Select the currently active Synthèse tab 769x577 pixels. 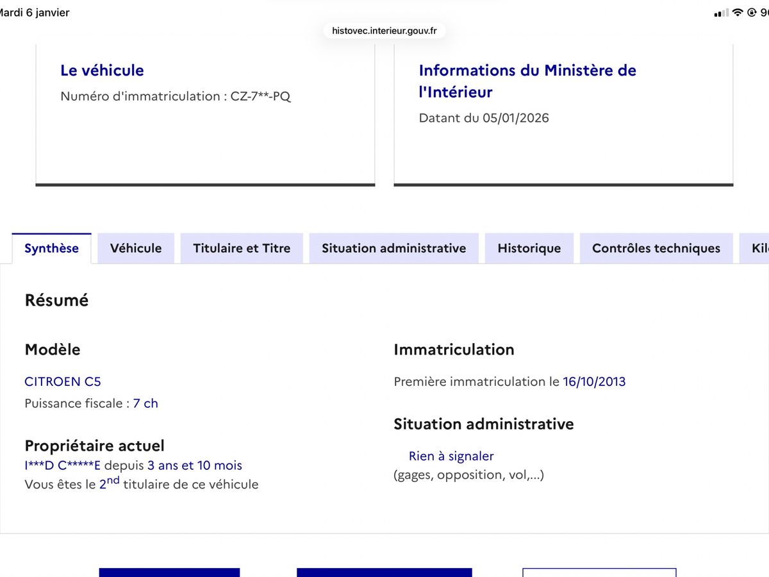point(51,248)
